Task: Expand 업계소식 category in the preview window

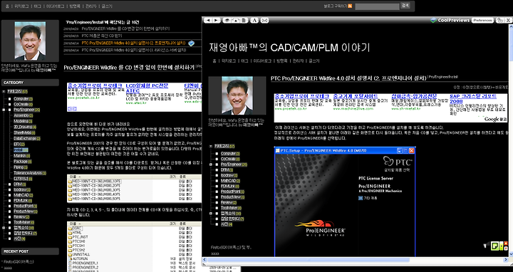Action: tap(211, 213)
